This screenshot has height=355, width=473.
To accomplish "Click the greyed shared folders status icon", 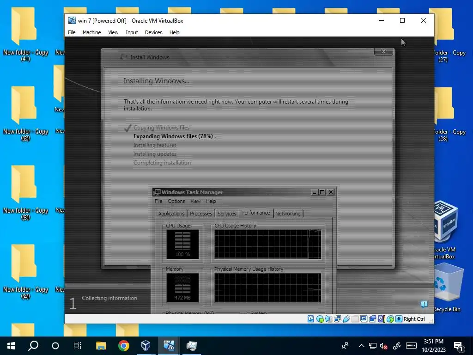I will click(x=355, y=319).
